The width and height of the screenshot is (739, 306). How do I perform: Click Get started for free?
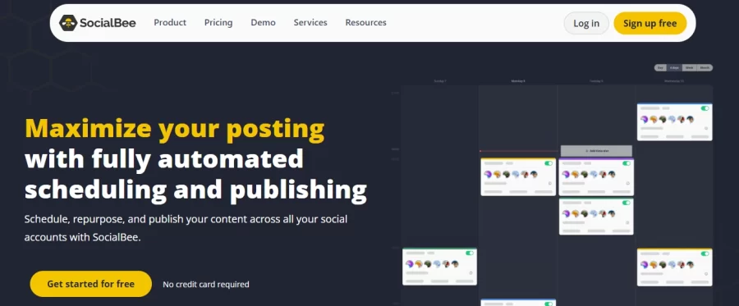(90, 284)
